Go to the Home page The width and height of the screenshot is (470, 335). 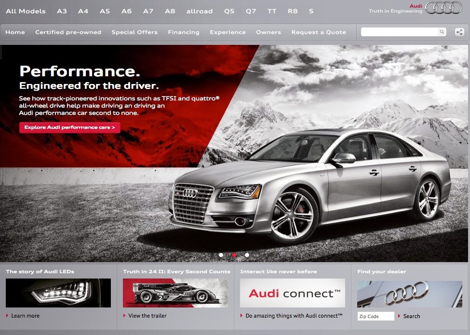[x=15, y=32]
